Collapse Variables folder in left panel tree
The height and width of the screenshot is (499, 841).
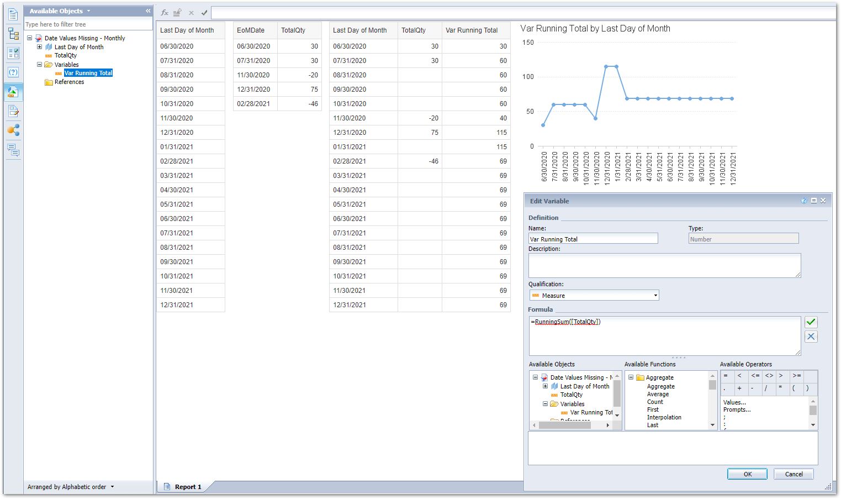[40, 65]
